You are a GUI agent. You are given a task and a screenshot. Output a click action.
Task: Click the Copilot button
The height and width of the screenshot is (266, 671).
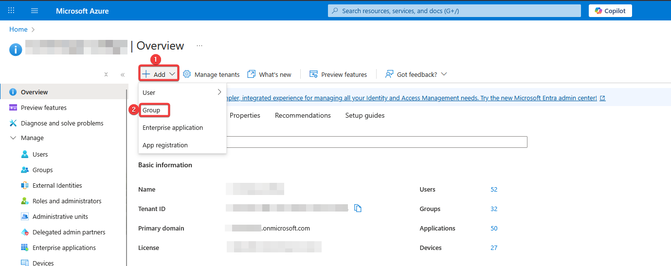tap(610, 11)
